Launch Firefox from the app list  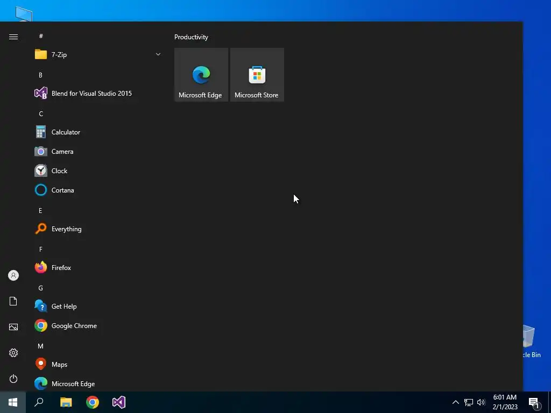coord(98,268)
